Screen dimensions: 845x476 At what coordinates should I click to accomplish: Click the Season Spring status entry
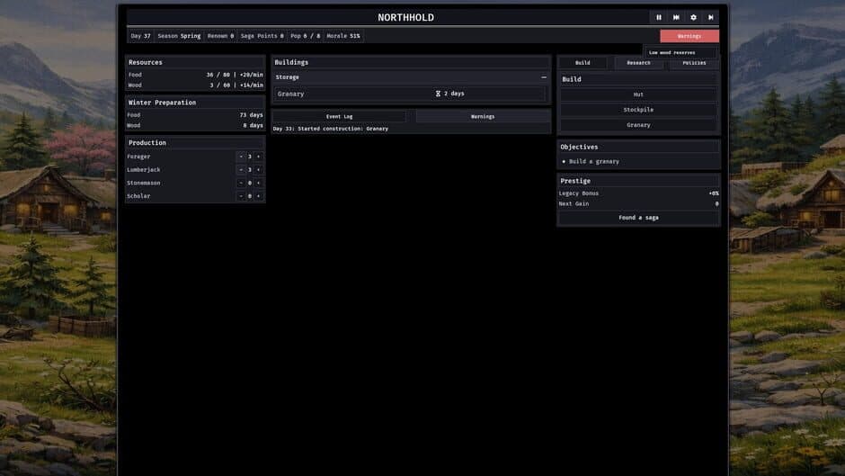point(179,36)
